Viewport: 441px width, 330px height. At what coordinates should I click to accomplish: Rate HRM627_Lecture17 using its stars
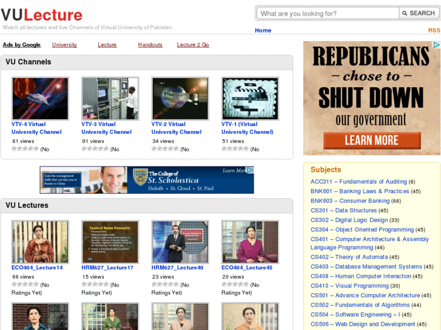[x=95, y=284]
